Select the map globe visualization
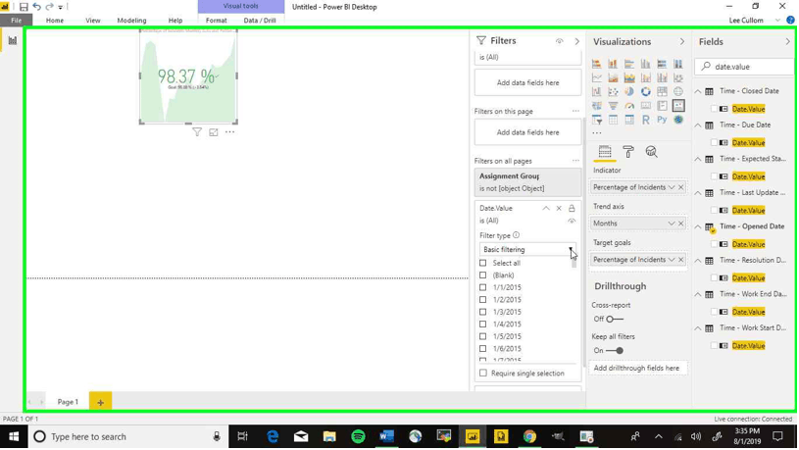This screenshot has width=799, height=450. click(x=678, y=92)
